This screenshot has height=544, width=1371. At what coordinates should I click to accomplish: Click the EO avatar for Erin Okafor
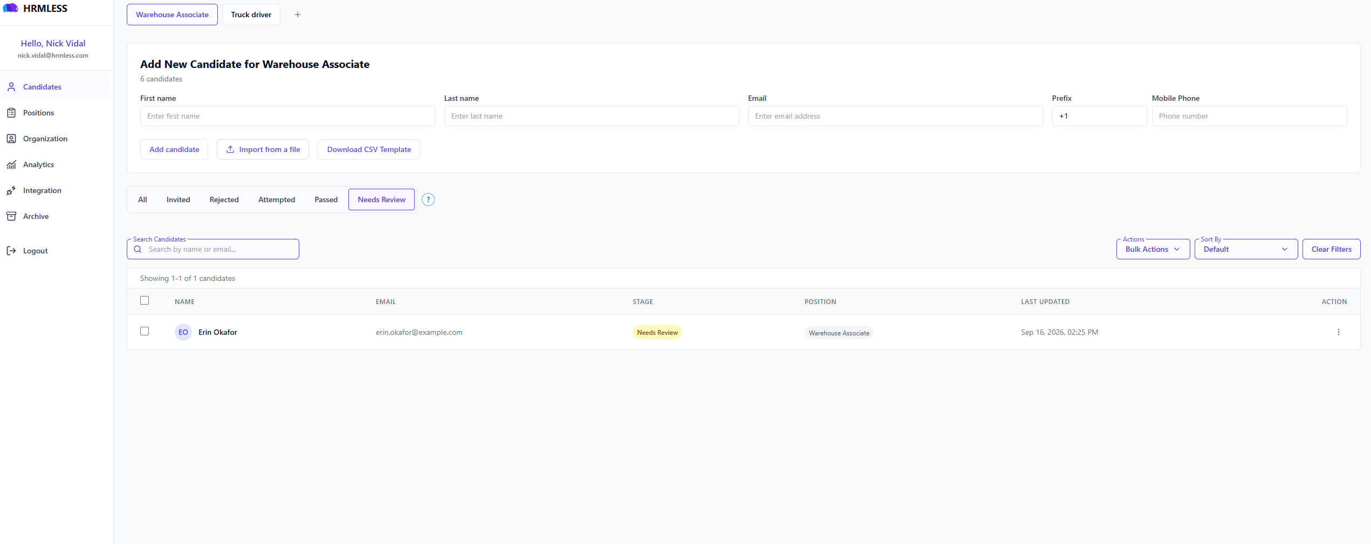click(183, 332)
